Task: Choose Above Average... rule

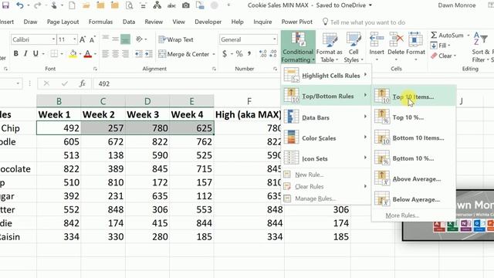Action: click(414, 178)
